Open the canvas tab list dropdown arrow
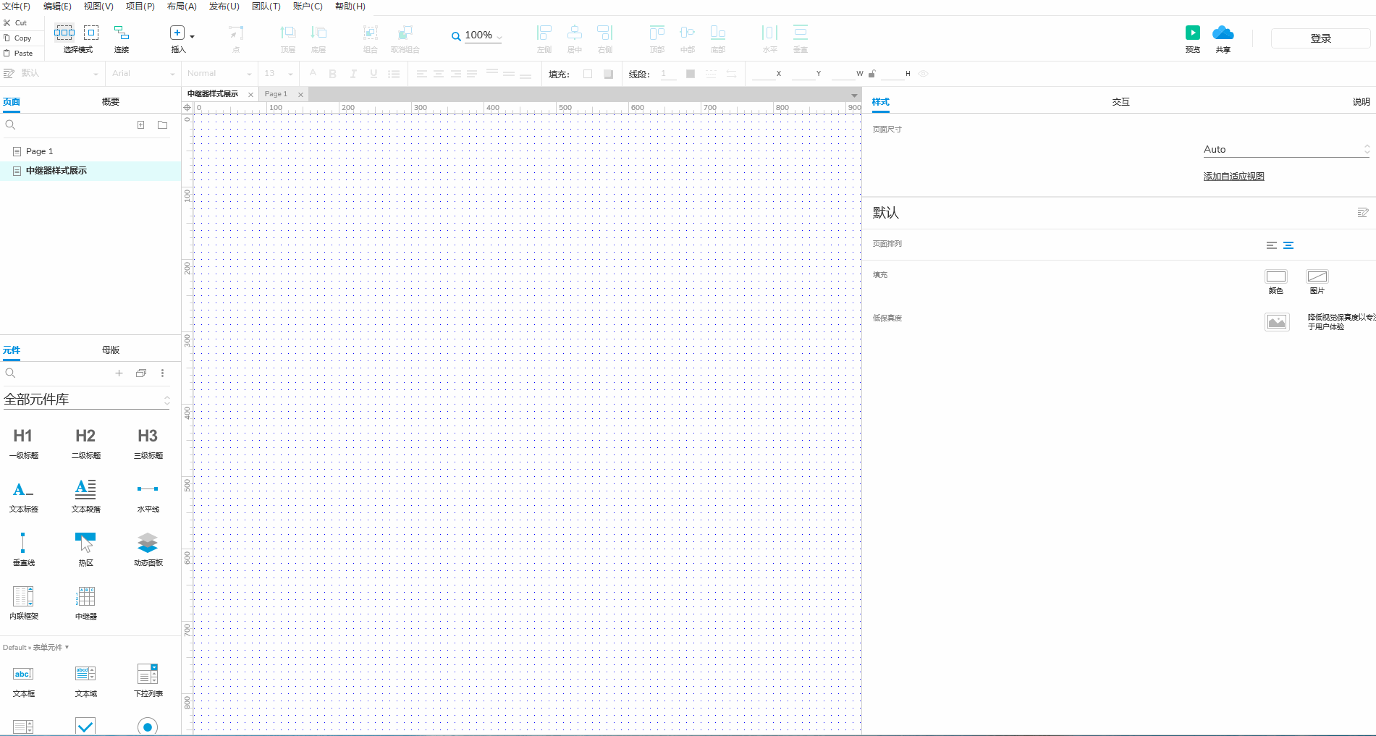 [854, 95]
